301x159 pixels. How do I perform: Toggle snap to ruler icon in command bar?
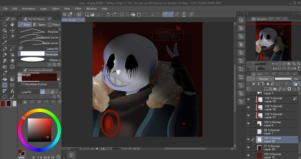point(165,14)
